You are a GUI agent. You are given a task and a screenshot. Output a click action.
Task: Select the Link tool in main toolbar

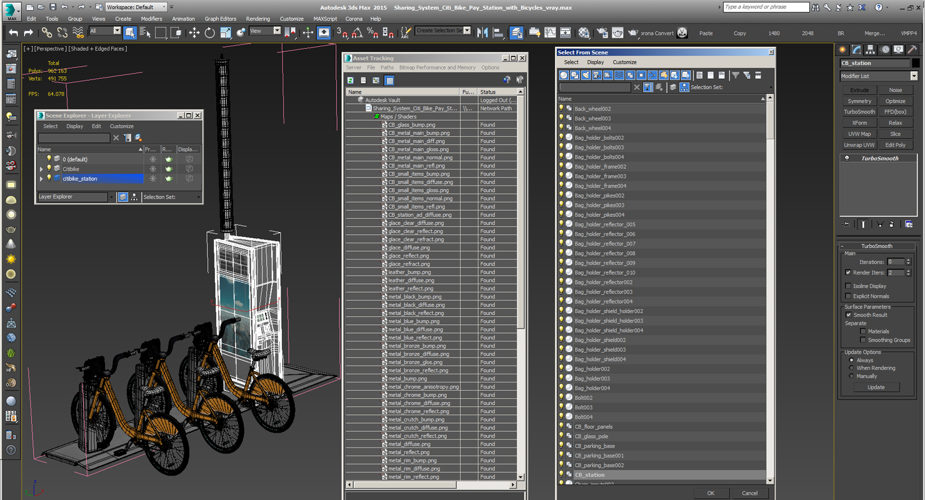coord(47,32)
